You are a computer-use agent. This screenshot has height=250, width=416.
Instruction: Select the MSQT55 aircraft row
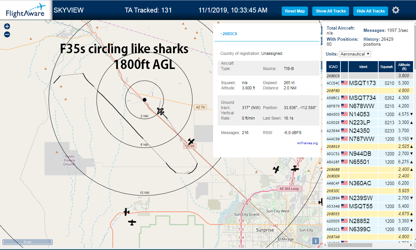tap(370, 206)
